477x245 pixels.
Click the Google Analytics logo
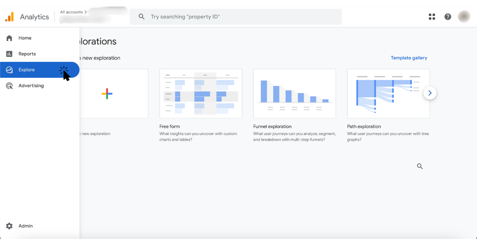click(9, 17)
